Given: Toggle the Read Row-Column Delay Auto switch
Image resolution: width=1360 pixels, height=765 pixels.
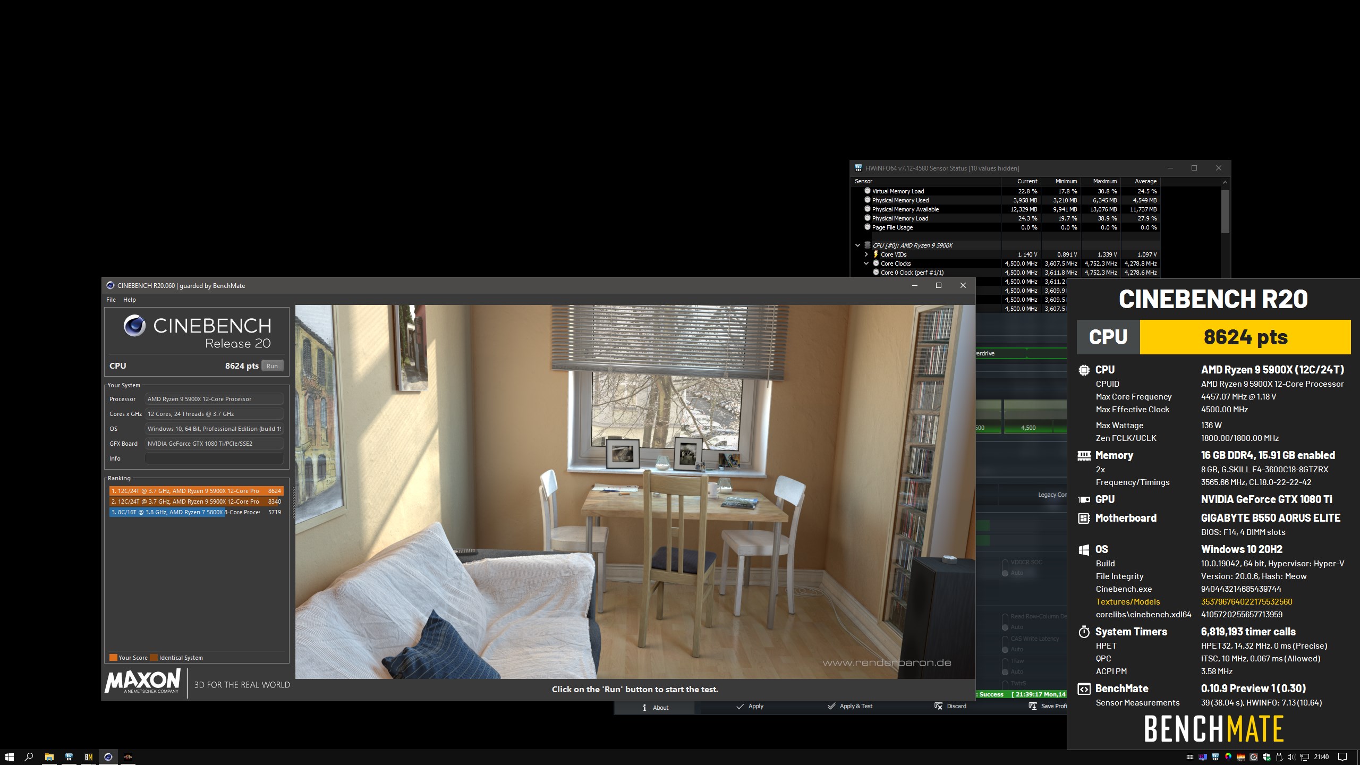Looking at the screenshot, I should 1005,622.
